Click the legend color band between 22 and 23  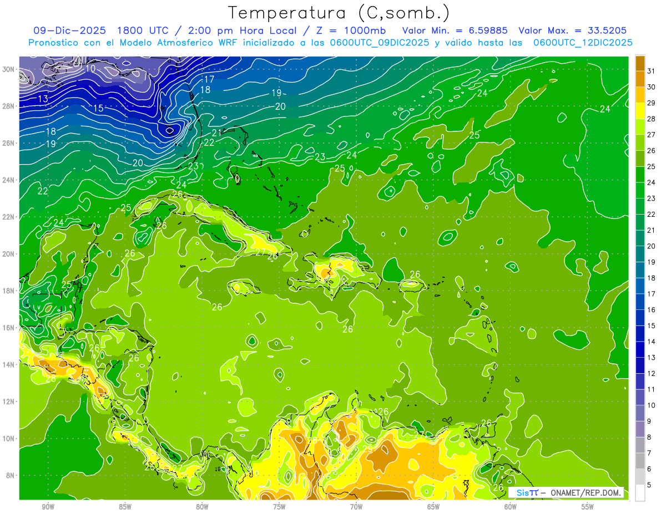640,206
